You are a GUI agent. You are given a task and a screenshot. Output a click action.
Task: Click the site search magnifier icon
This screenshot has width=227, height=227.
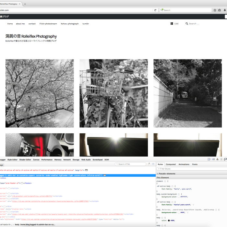point(187,24)
